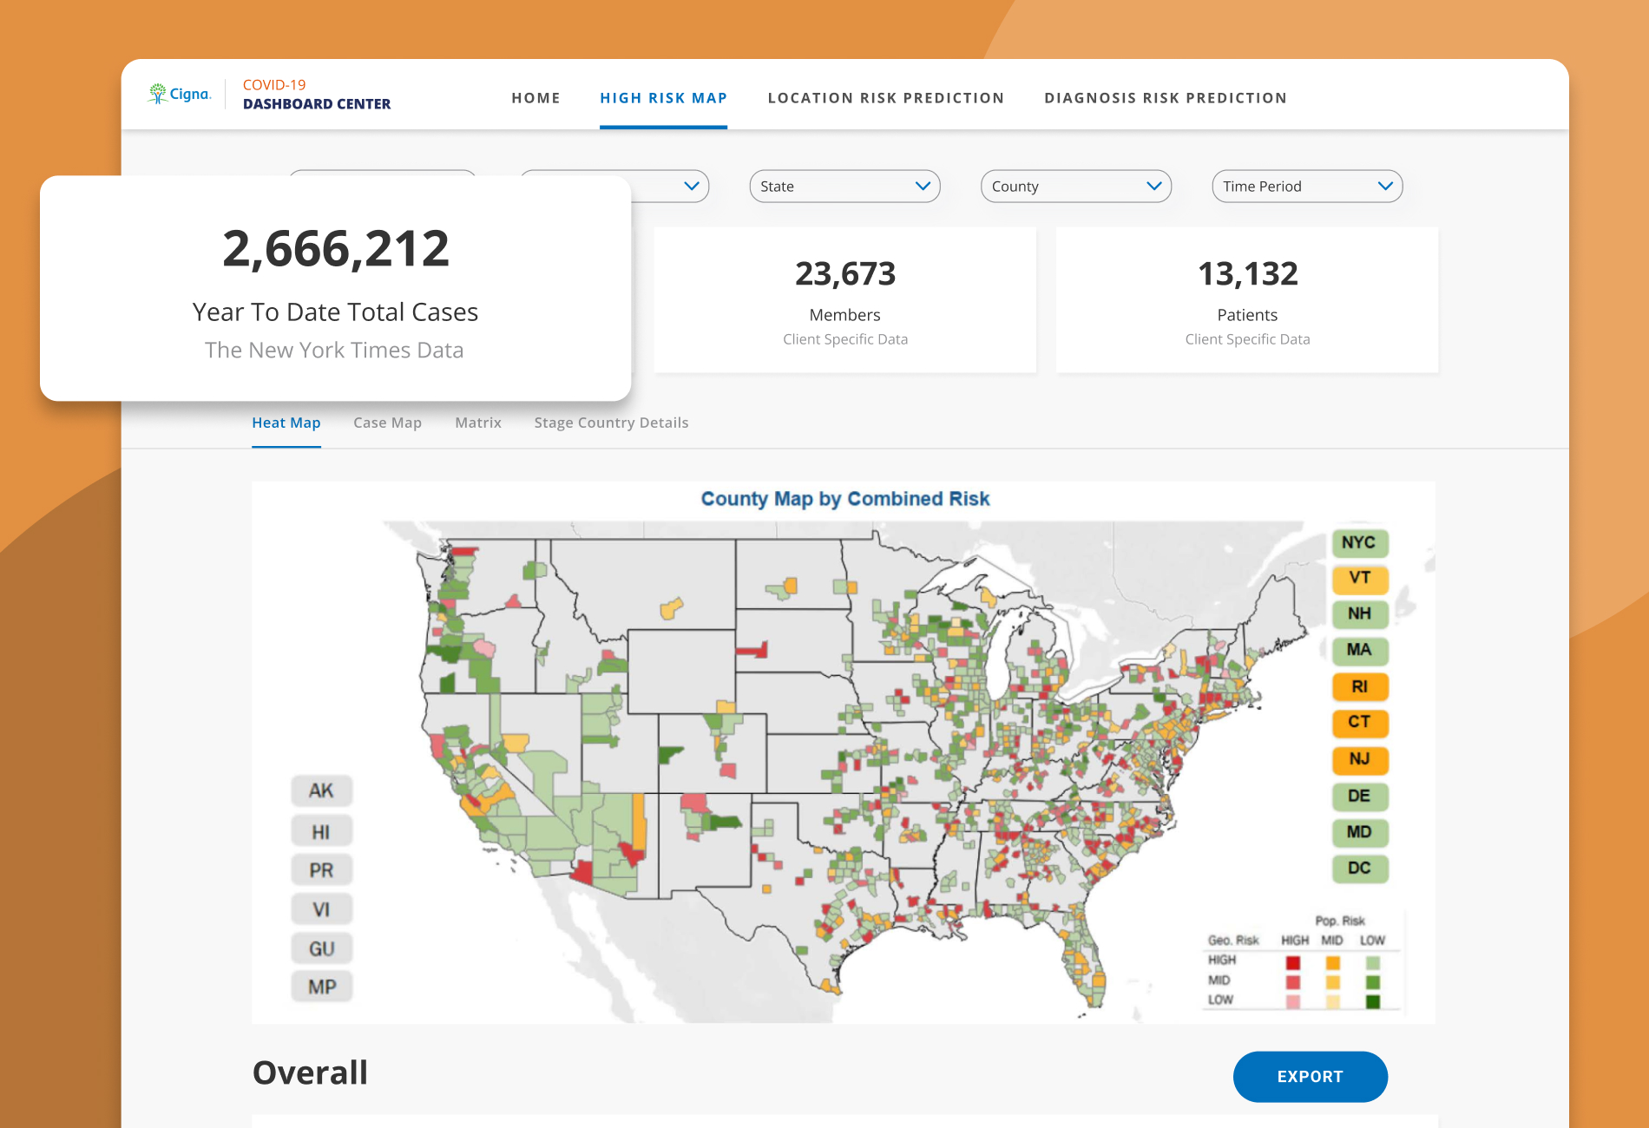Click low geo, low pop risk swatch

tap(1372, 1002)
